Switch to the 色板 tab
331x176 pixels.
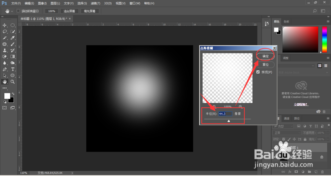[x=286, y=21]
